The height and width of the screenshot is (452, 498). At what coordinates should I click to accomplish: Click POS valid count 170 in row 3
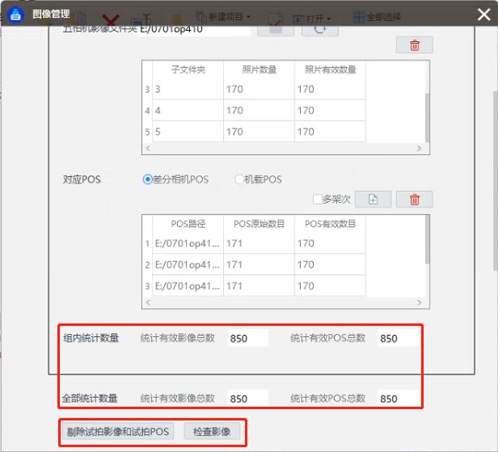(331, 286)
